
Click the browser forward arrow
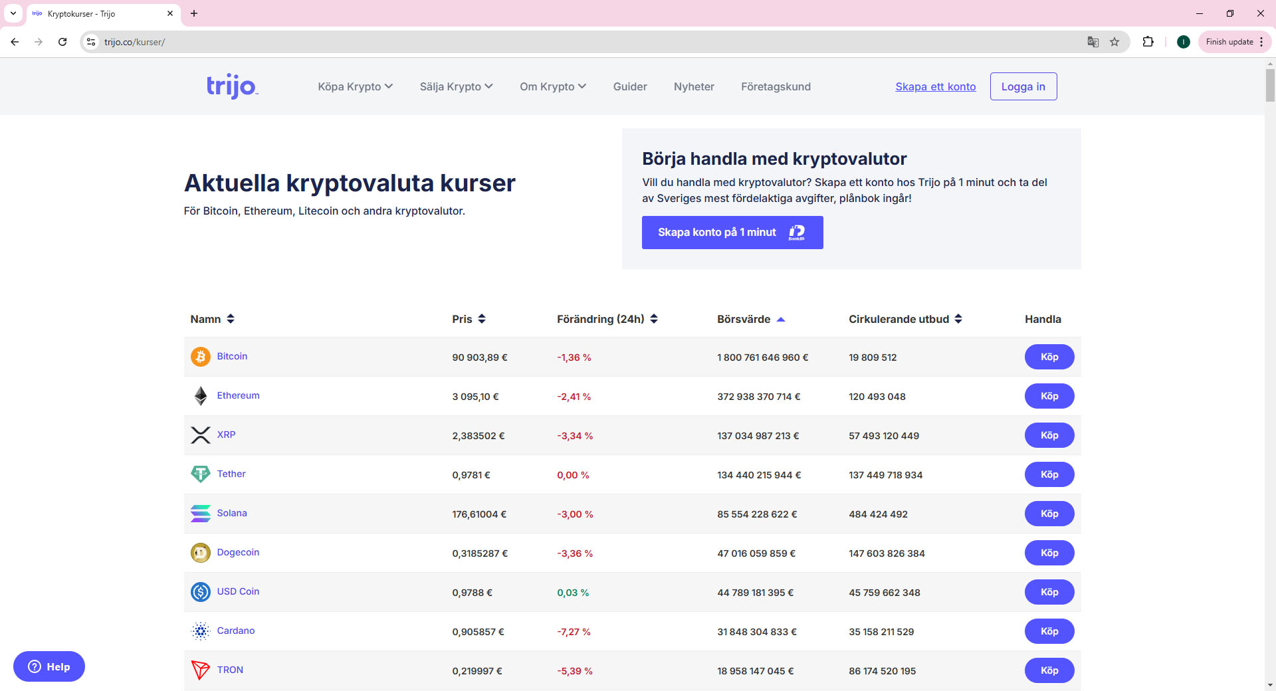[39, 42]
